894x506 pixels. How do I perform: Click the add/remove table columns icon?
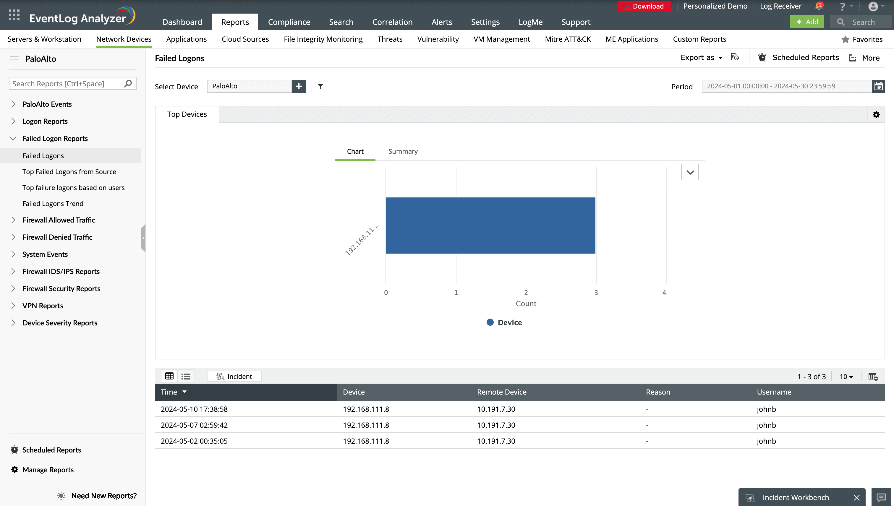tap(873, 376)
